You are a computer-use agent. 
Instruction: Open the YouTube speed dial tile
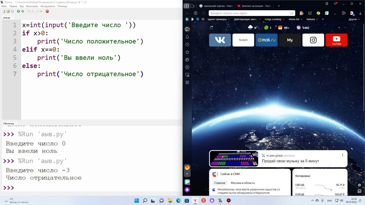point(336,40)
